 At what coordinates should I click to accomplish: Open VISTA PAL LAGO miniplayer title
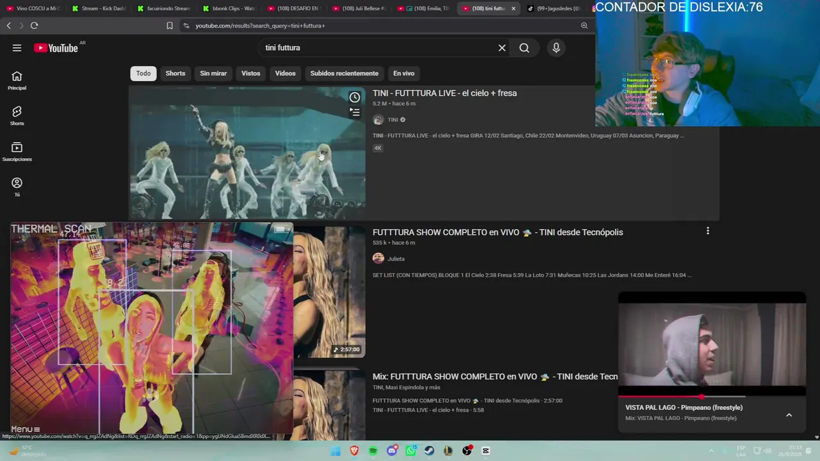[684, 407]
